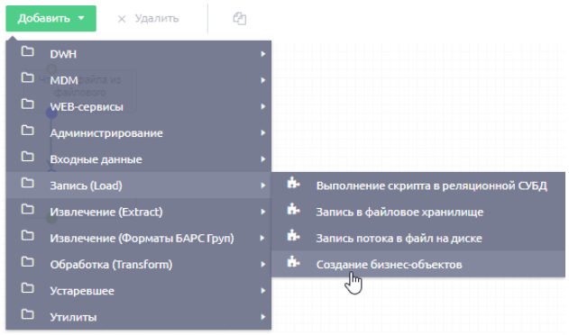569x335 pixels.
Task: Click the Запись (Load) submenu arrow
Action: 263,186
